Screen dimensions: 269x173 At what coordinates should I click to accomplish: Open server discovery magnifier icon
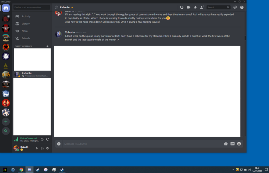6,131
